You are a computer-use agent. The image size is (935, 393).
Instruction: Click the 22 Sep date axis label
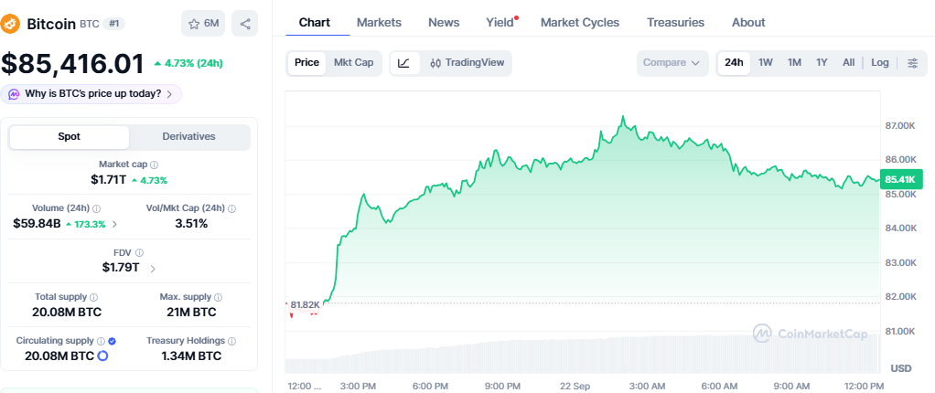[575, 387]
